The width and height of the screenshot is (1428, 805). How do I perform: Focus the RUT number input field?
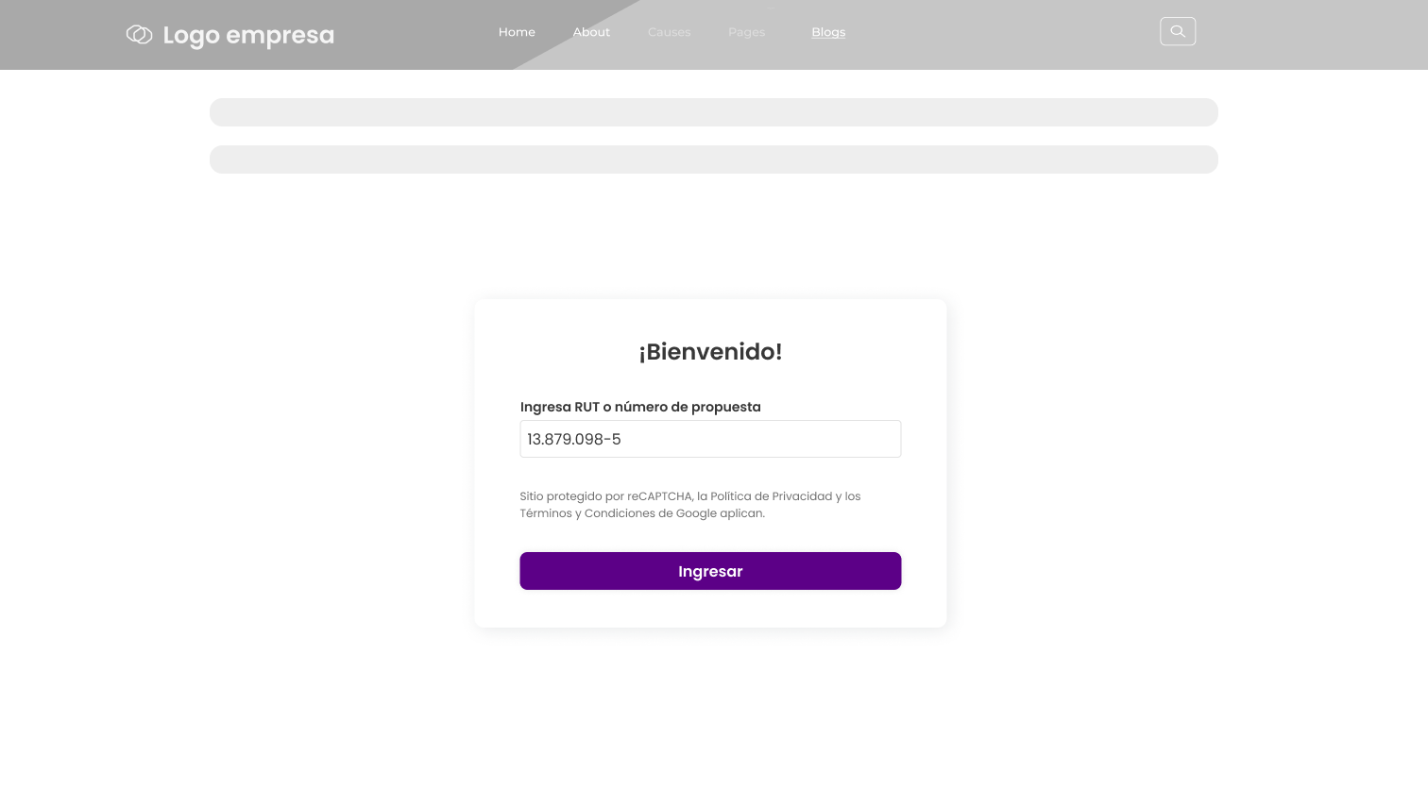tap(710, 439)
